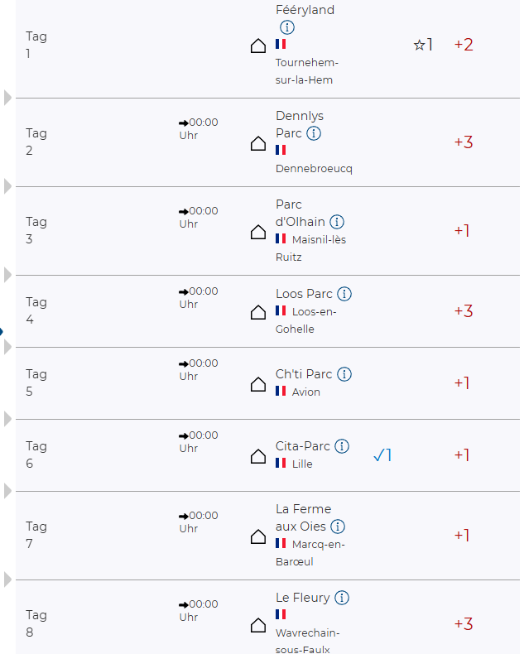Open the Ch'ti Parc link
The image size is (524, 654).
(303, 374)
